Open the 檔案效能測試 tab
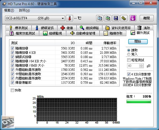 click(x=22, y=33)
